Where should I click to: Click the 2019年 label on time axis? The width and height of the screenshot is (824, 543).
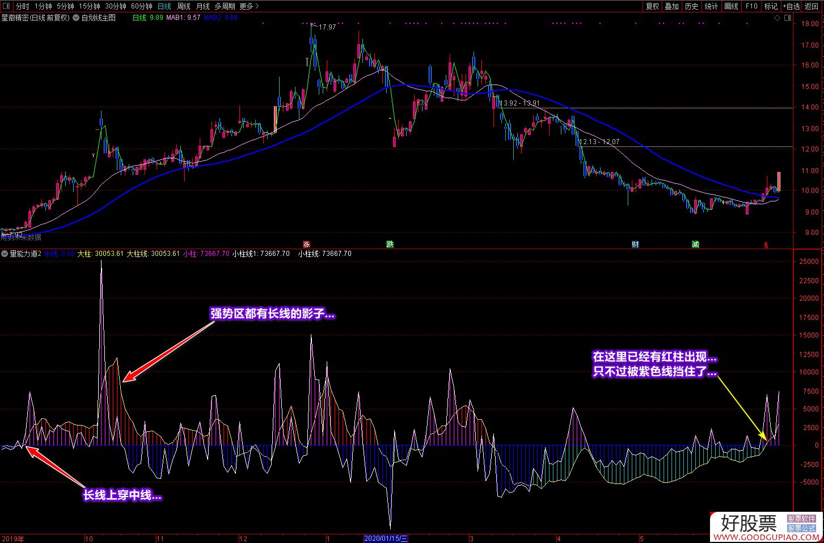click(13, 538)
